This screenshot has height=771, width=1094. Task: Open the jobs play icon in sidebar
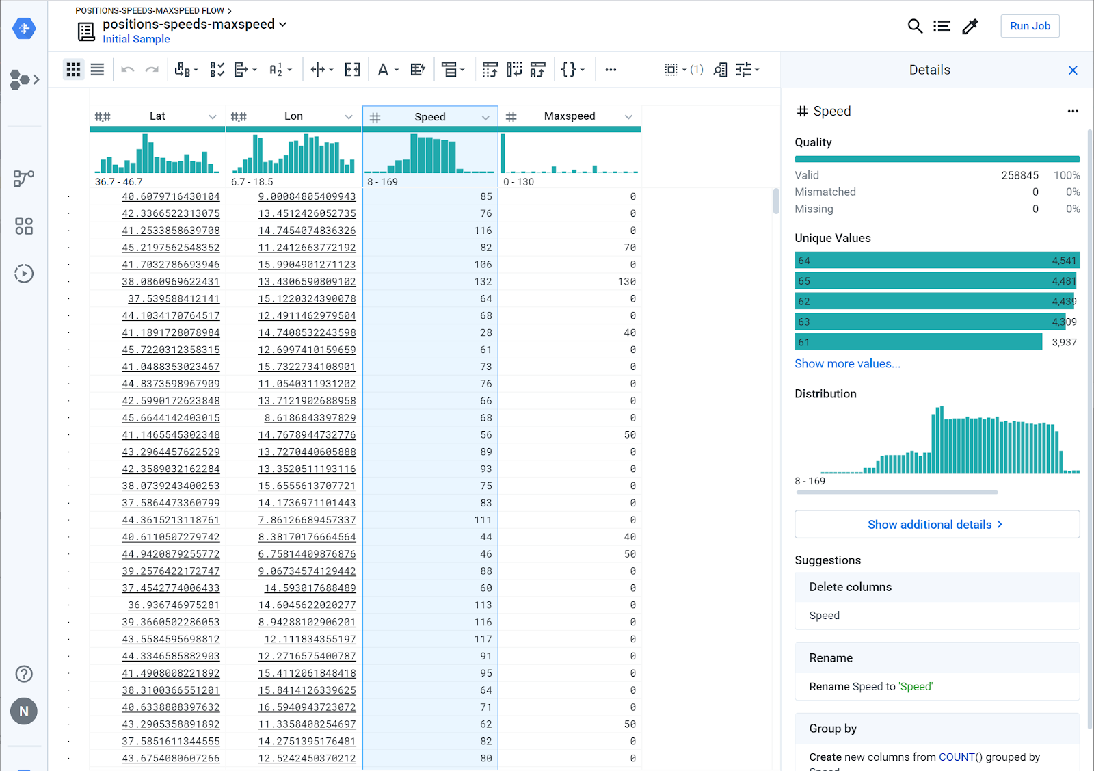click(x=24, y=274)
